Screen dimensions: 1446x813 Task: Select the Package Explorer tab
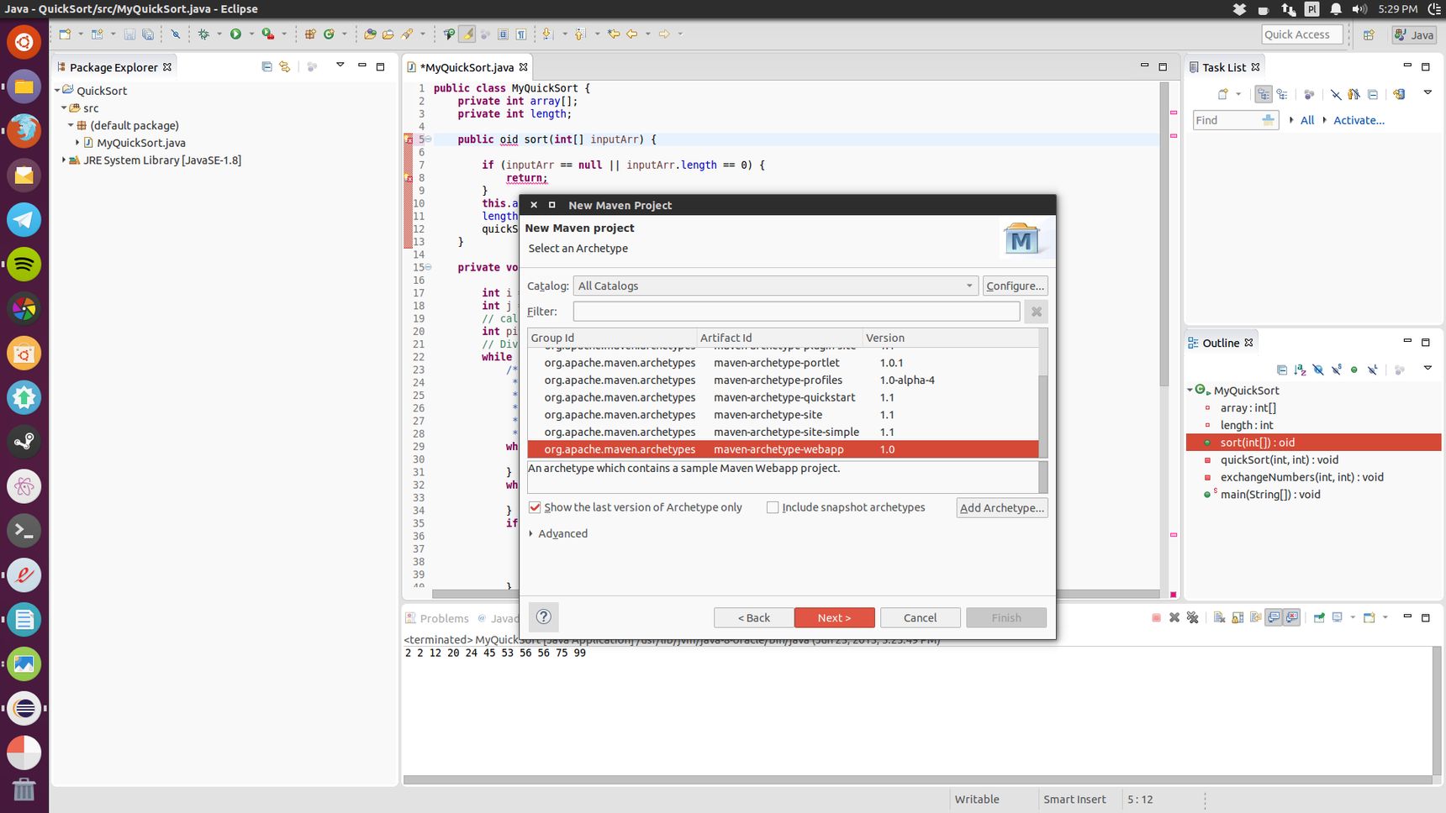click(x=113, y=67)
